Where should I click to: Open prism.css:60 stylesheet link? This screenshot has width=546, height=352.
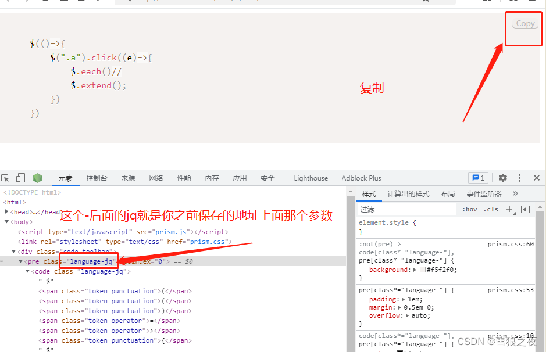tap(511, 244)
